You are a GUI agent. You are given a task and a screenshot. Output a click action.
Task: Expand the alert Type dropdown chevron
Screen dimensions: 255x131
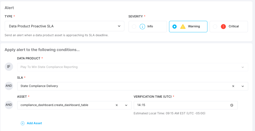tap(119, 26)
